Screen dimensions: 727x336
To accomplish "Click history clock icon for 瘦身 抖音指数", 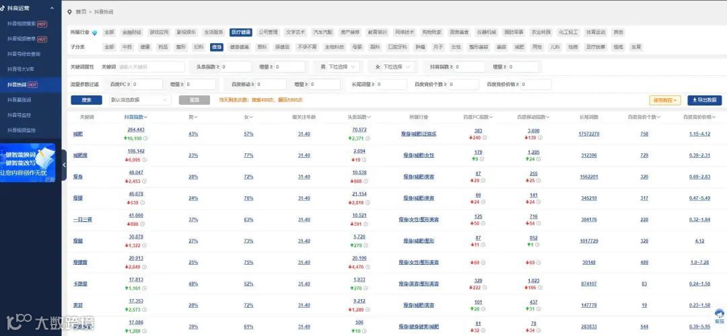I will tap(144, 181).
